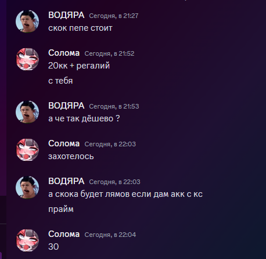Click the Солома username above 'захотелось'

point(64,143)
